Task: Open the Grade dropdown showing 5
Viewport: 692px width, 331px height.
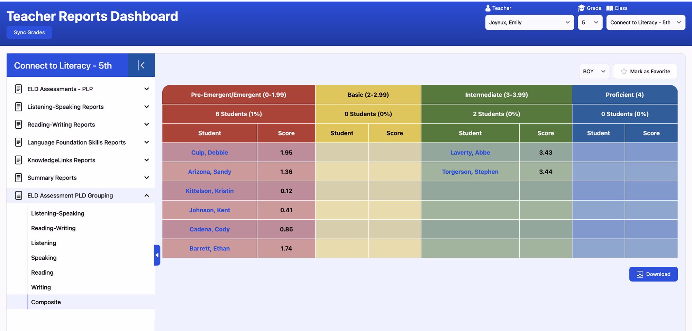Action: click(x=590, y=22)
